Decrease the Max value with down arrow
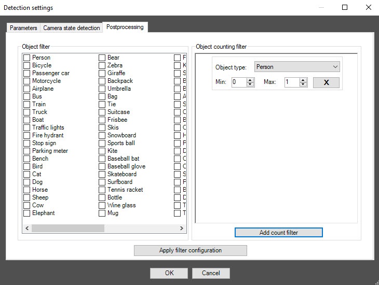This screenshot has height=285, width=379. (304, 84)
